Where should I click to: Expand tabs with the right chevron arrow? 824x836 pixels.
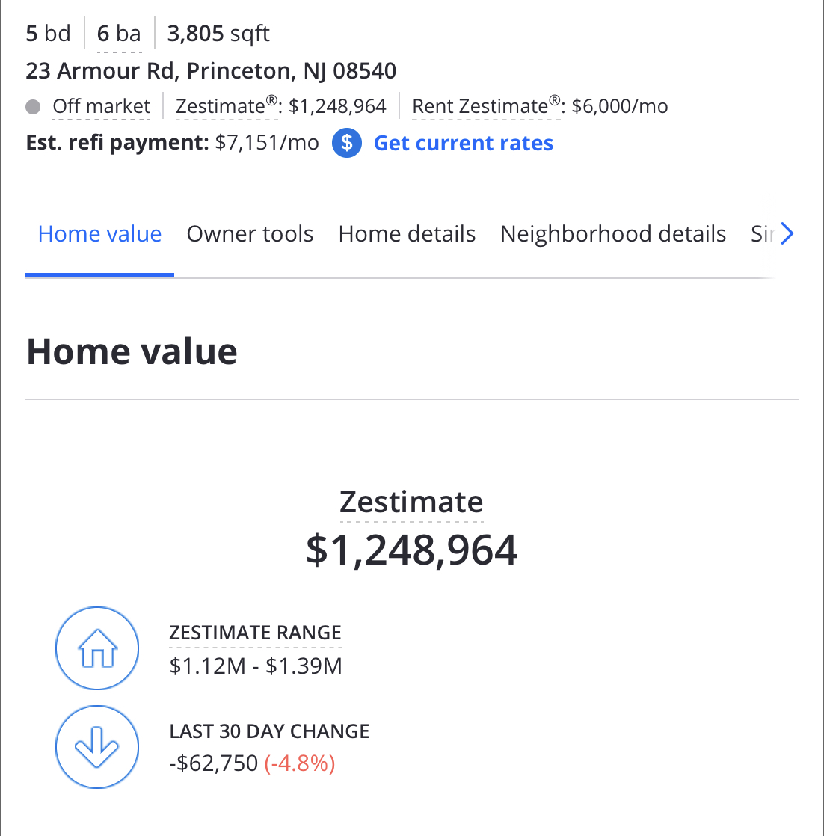click(x=787, y=233)
